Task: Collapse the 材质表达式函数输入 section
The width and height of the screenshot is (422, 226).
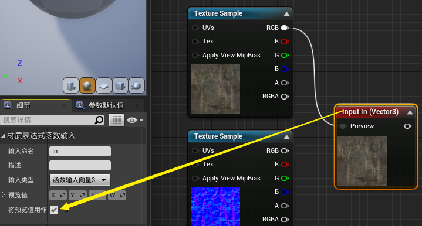Action: (3, 136)
